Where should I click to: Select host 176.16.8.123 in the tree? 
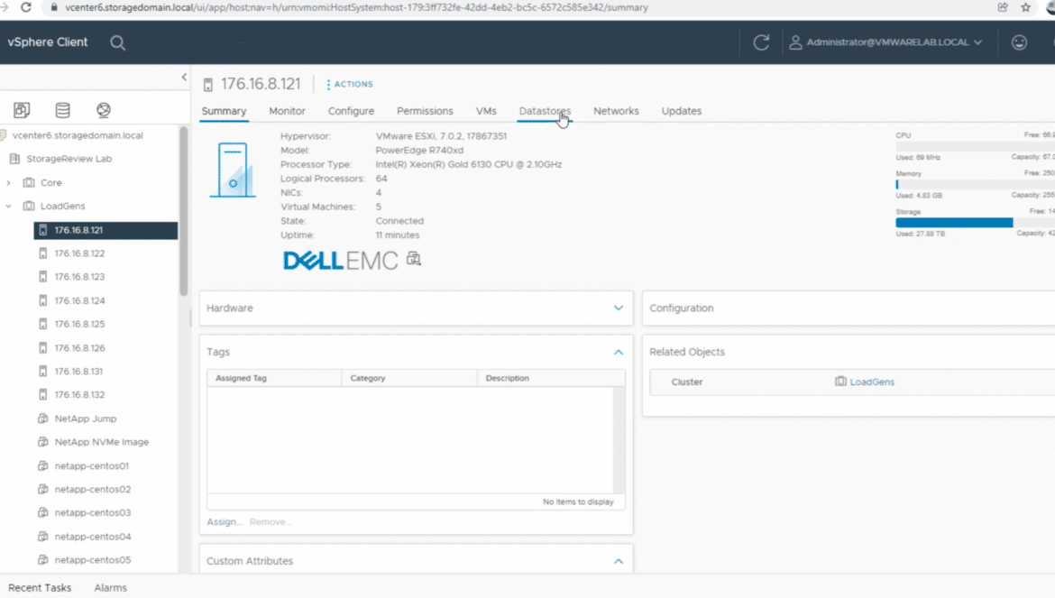[79, 277]
